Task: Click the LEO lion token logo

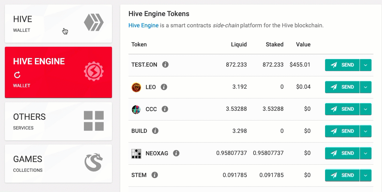Action: point(136,87)
